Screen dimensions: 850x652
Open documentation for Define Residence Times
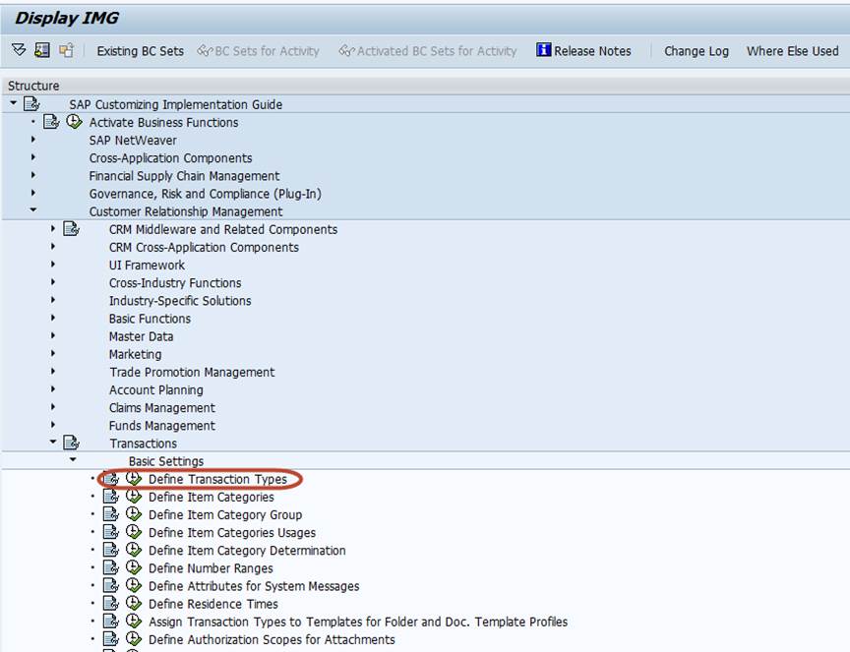click(111, 603)
